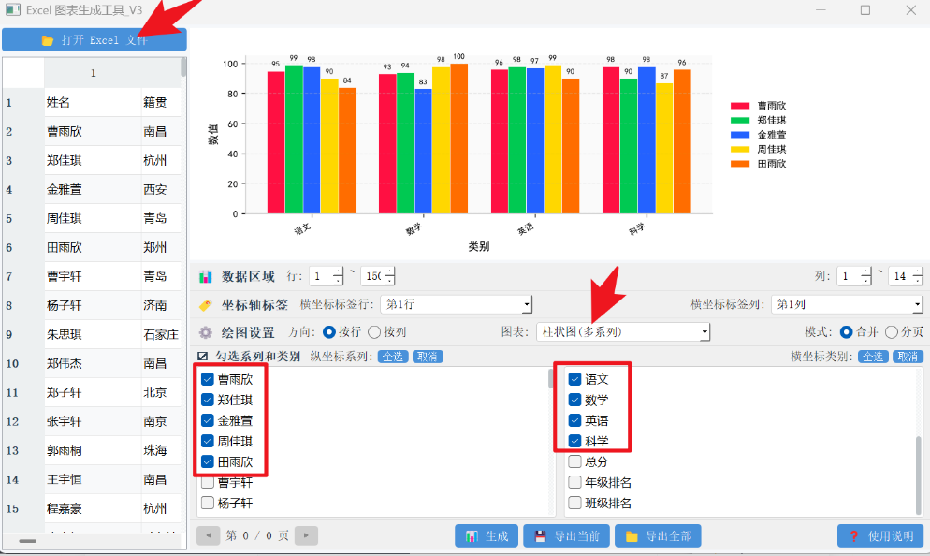930x556 pixels.
Task: Click the category list vertical scrollbar
Action: point(920,475)
